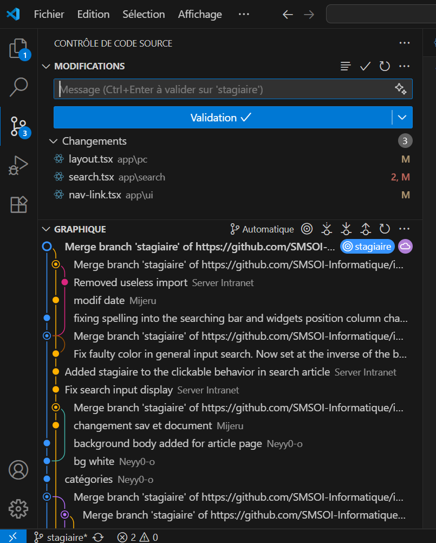Collapse the Changements group
Viewport: 436px width, 543px height.
pos(53,141)
